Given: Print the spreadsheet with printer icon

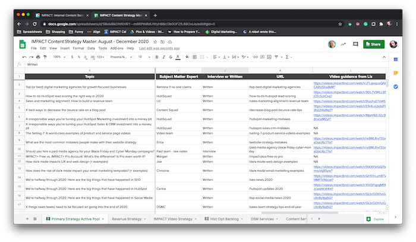Looking at the screenshot, I should [x=38, y=57].
